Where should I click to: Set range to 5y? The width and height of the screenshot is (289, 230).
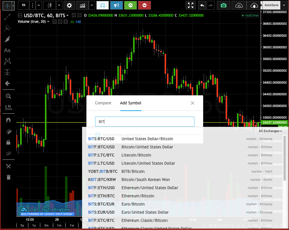(22, 225)
